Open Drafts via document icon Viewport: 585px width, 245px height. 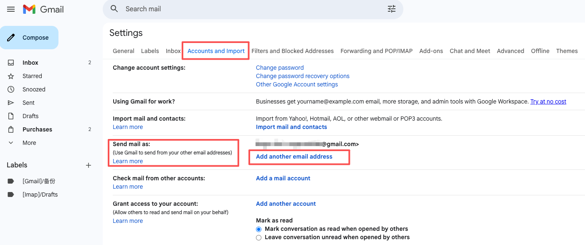(11, 116)
